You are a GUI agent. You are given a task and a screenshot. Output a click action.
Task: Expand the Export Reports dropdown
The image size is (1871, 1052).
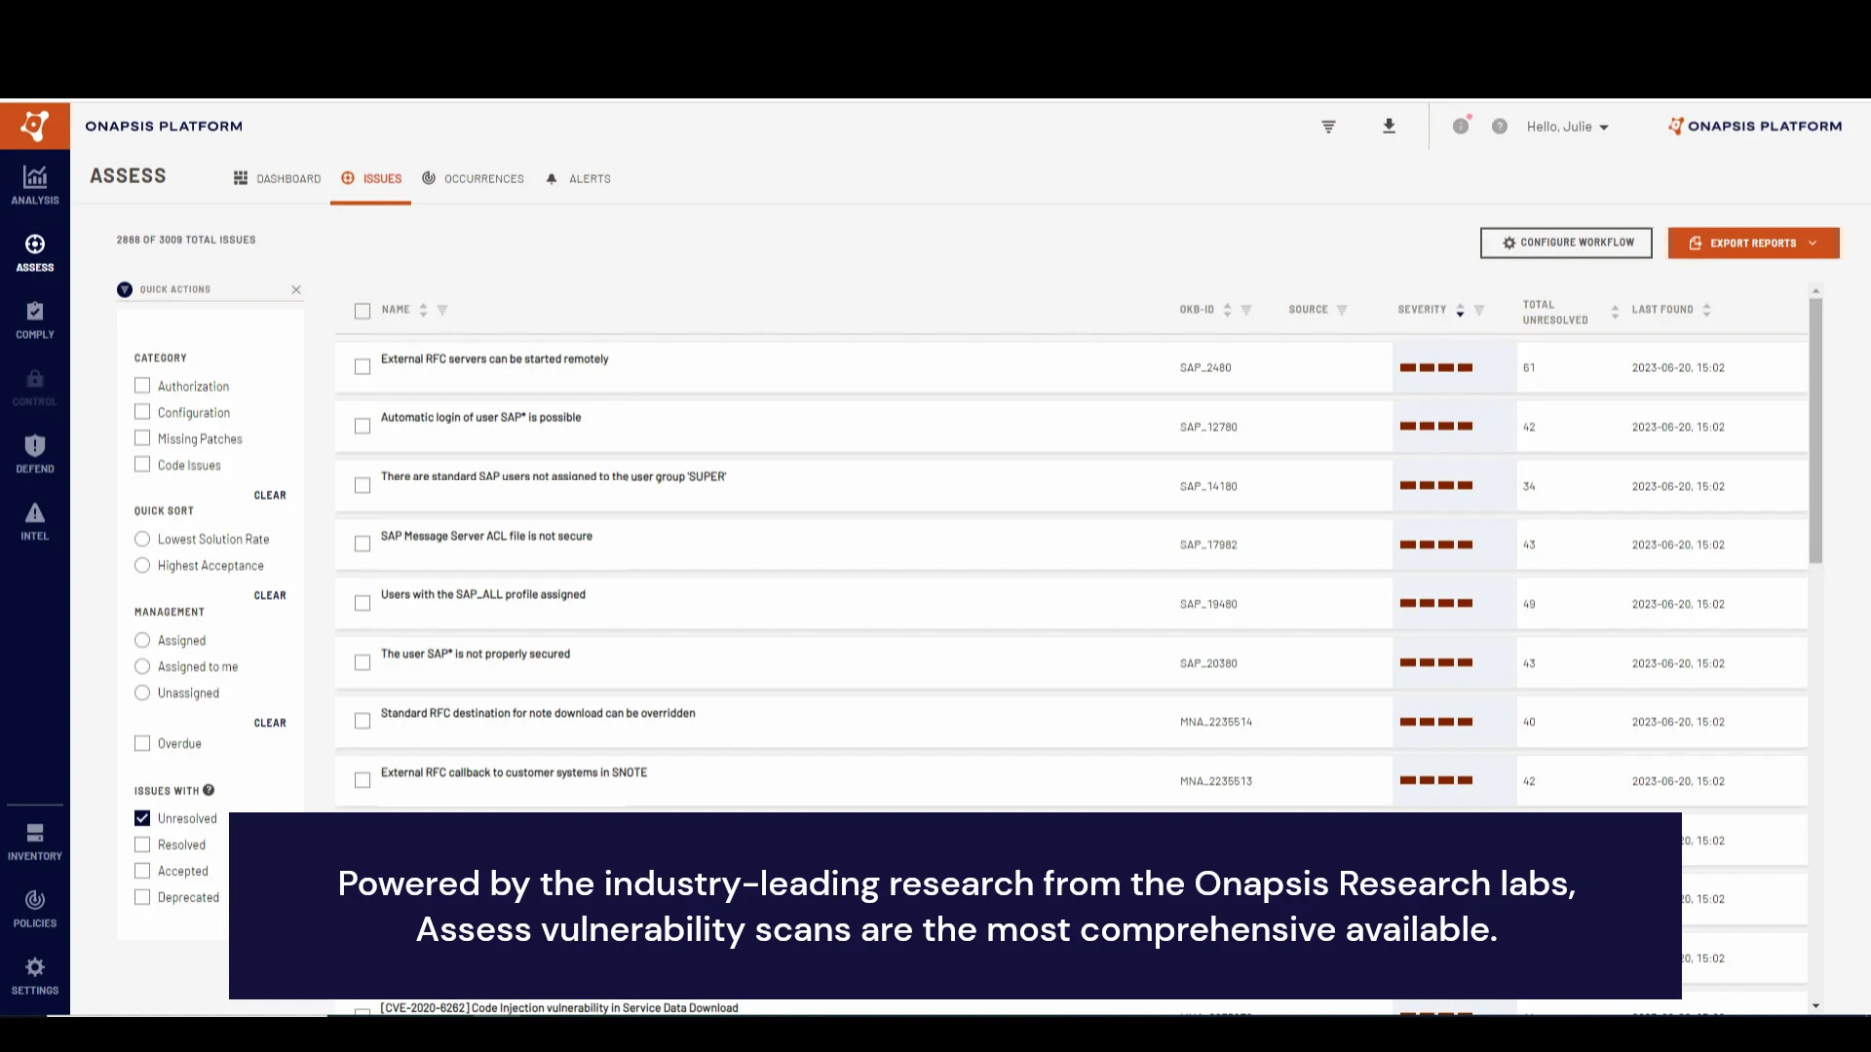point(1812,244)
